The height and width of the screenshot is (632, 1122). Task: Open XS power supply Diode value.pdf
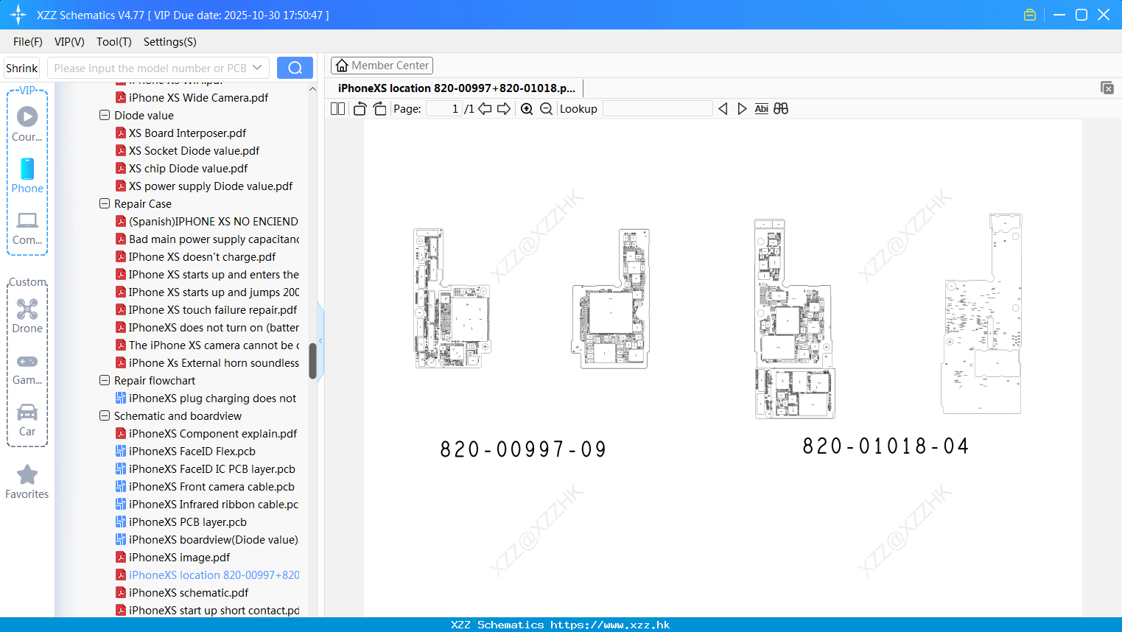click(211, 186)
